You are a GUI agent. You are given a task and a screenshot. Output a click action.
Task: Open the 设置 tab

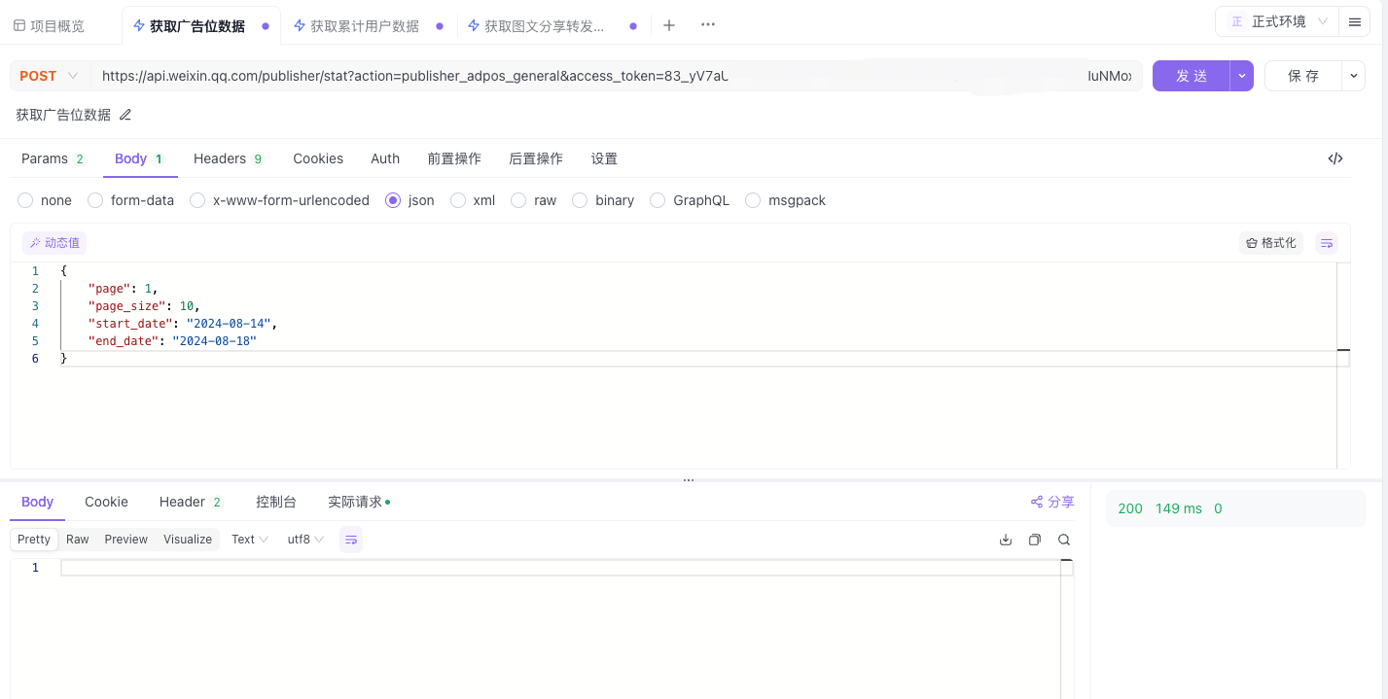[604, 158]
